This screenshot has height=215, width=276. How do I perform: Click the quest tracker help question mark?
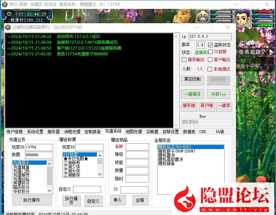click(x=263, y=52)
